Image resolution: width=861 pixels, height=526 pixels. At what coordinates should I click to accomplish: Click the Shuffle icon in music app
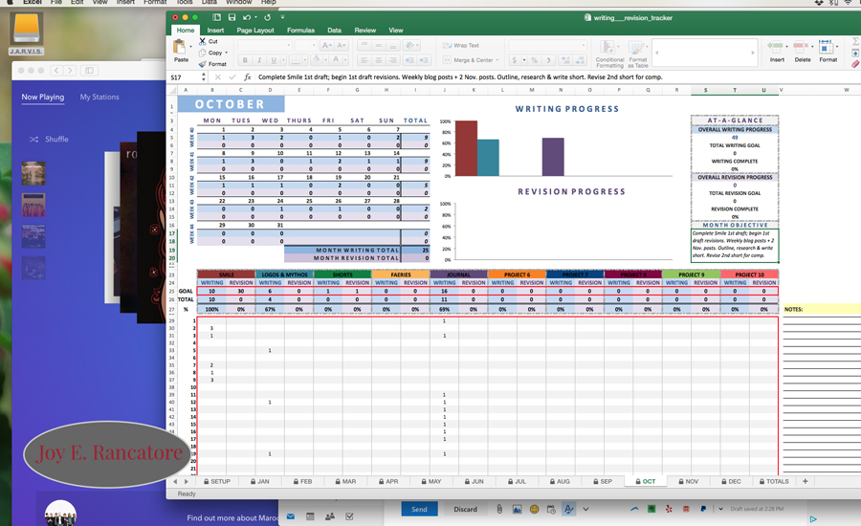coord(33,140)
